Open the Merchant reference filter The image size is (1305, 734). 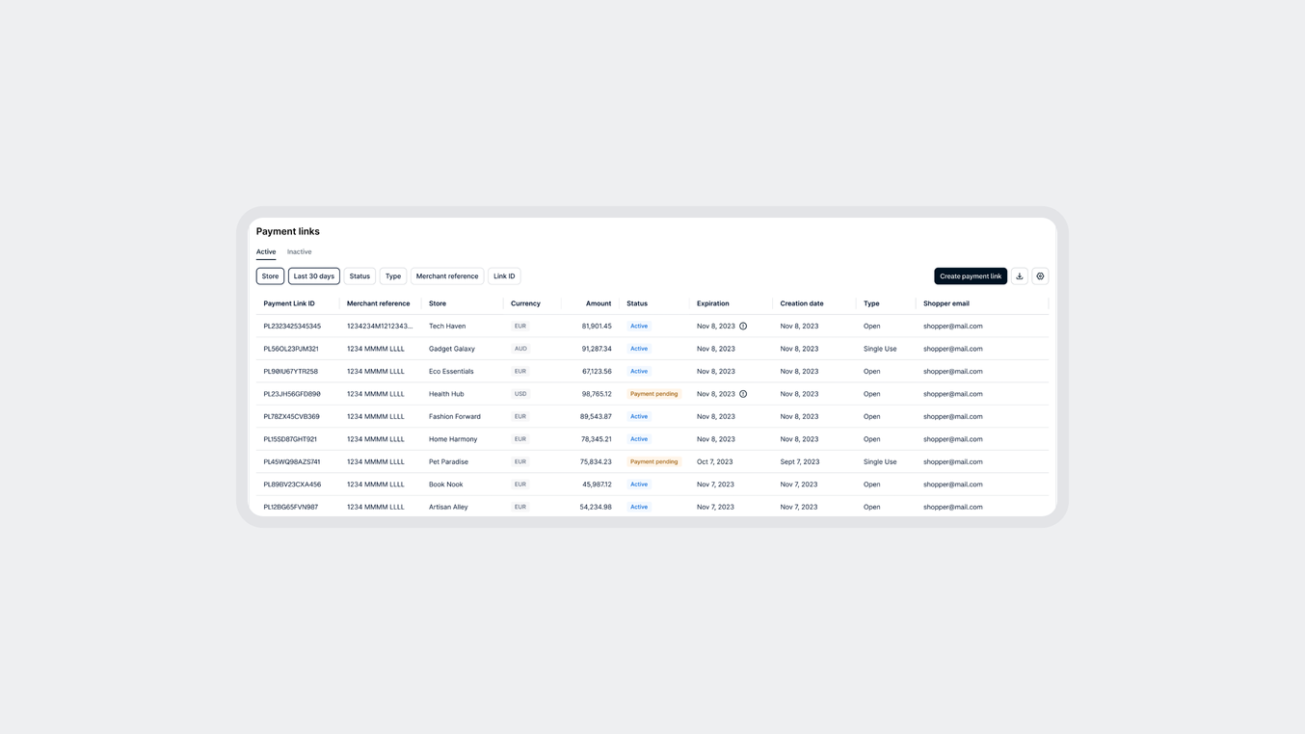446,275
